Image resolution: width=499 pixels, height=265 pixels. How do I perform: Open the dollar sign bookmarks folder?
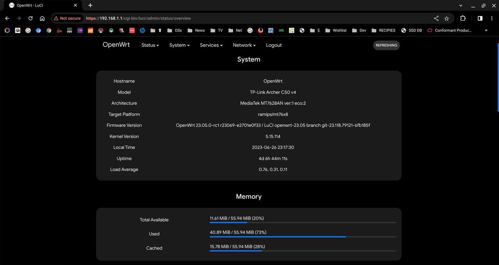click(x=315, y=30)
